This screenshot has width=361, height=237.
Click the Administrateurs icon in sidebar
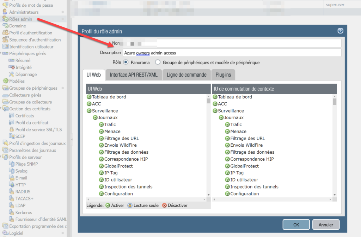(x=5, y=12)
